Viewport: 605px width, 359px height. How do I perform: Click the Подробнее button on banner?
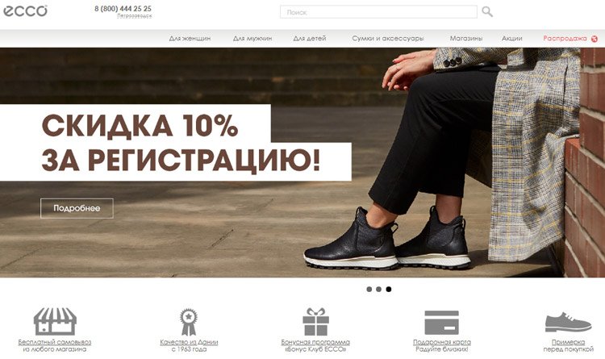click(x=77, y=208)
